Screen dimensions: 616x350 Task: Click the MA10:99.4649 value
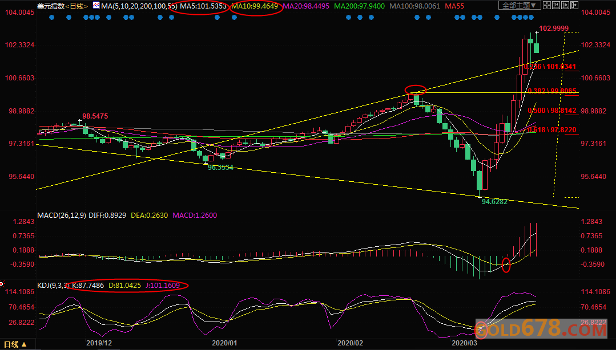tap(255, 6)
